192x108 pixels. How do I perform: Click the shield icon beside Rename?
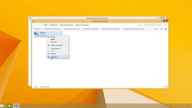coord(49,54)
